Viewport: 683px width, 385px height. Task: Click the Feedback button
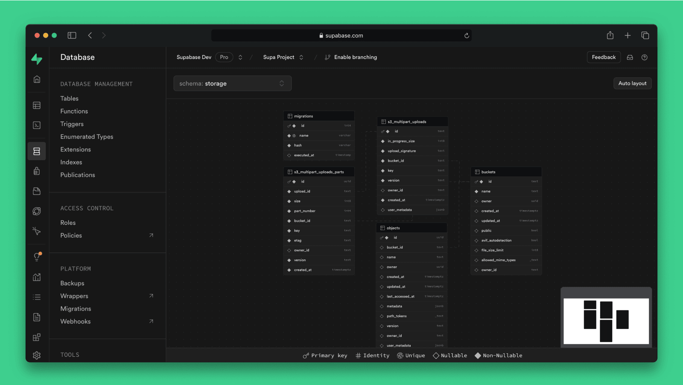(x=604, y=57)
